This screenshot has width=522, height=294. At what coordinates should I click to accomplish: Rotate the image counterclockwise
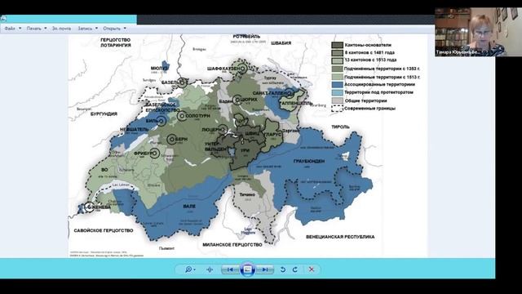tap(283, 269)
